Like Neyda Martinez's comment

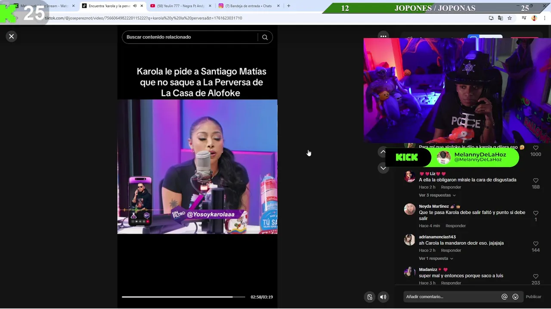536,213
